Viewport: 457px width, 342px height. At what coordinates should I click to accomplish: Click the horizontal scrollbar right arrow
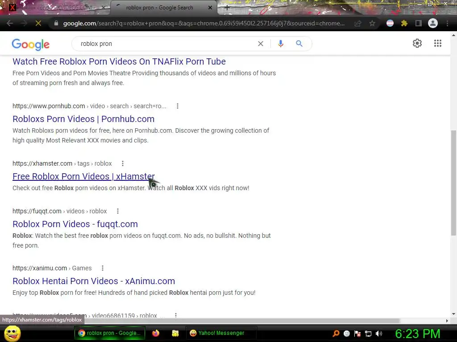[447, 321]
